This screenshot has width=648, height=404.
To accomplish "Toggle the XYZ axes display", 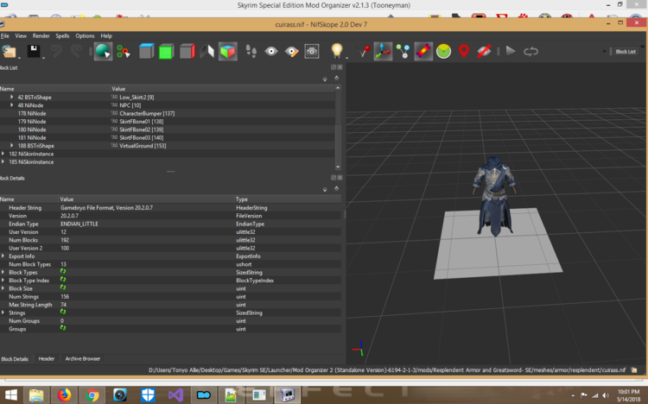I will click(383, 52).
